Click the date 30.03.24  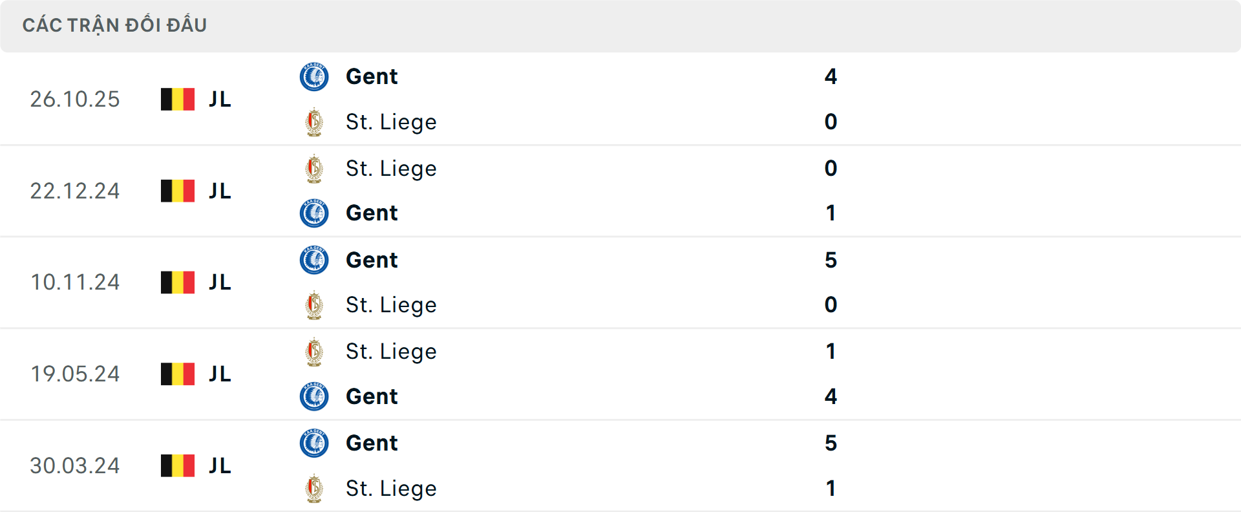[75, 465]
